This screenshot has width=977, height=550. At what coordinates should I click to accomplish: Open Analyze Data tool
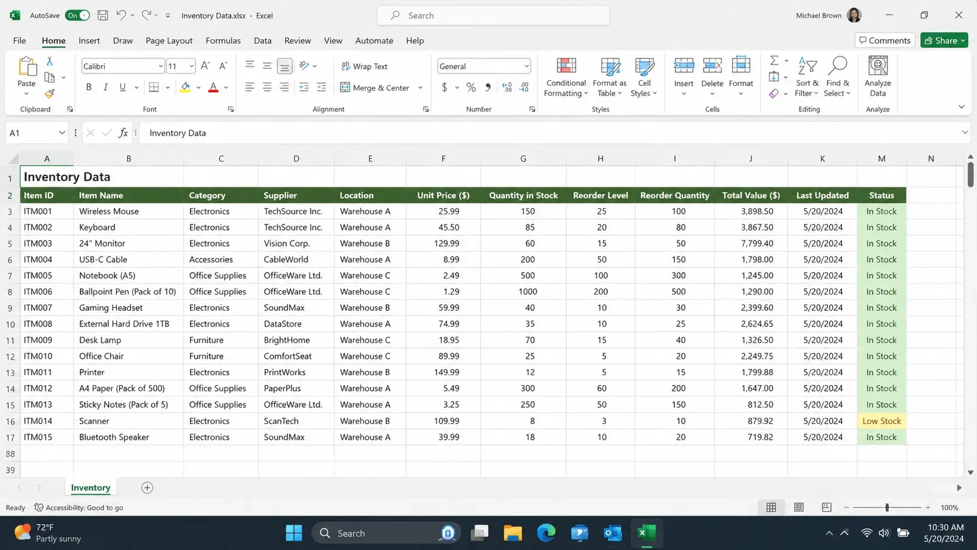(878, 77)
